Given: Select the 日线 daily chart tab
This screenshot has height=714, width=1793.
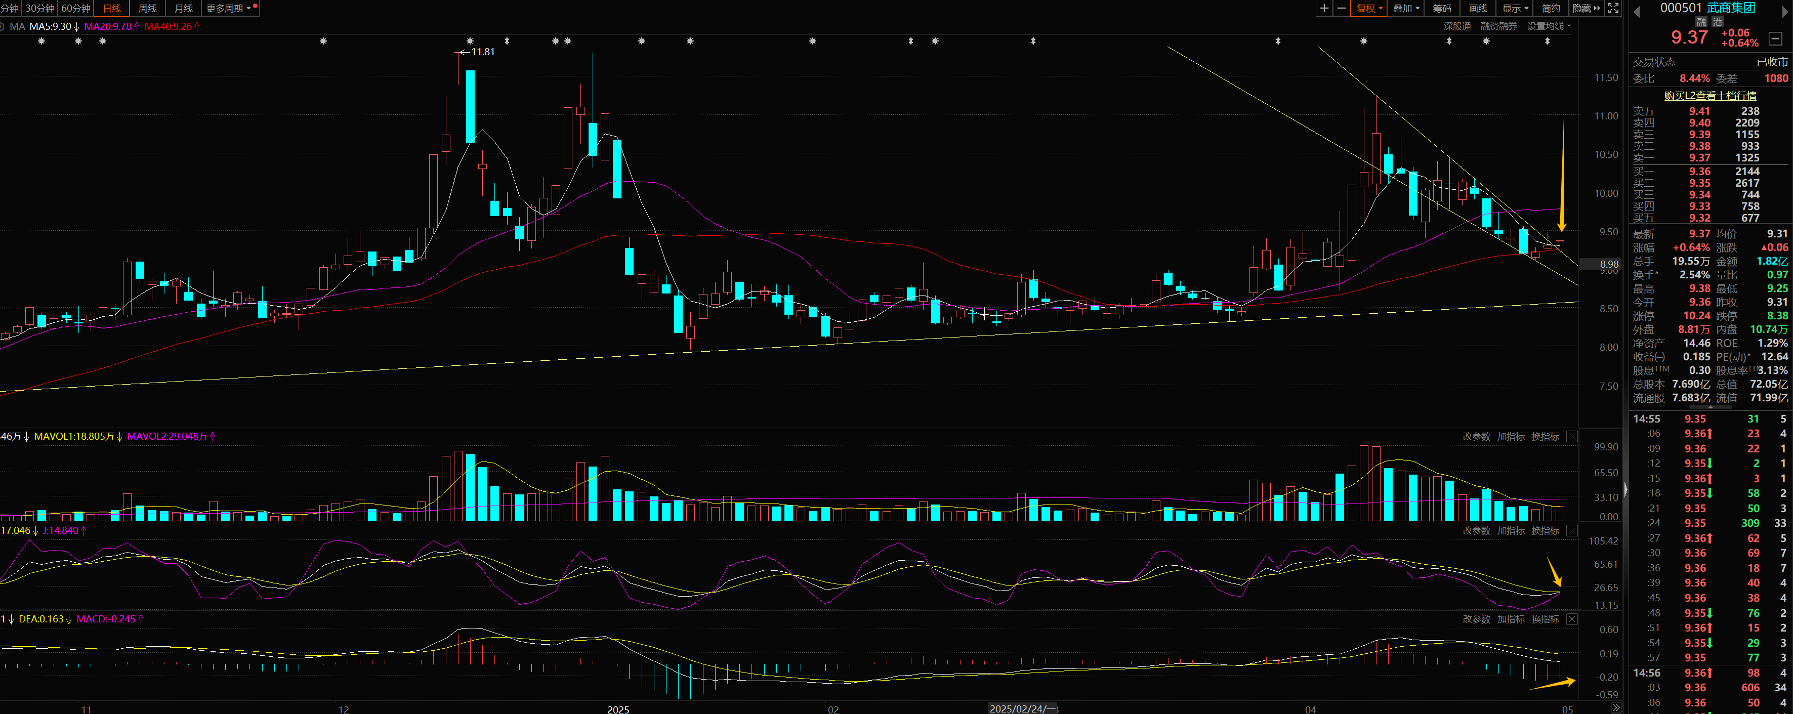Looking at the screenshot, I should point(112,9).
